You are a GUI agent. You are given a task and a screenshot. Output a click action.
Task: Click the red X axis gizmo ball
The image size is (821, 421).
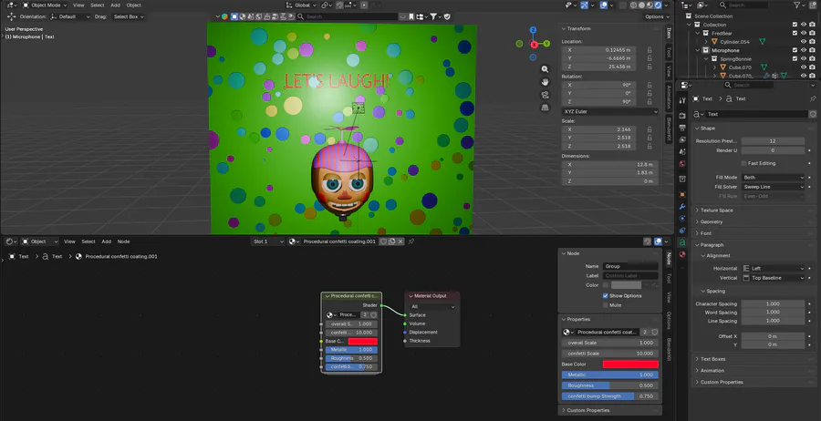(x=534, y=44)
